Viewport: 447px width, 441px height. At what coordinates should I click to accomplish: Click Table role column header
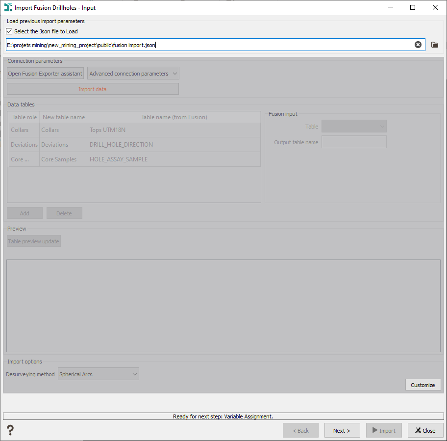tap(24, 117)
